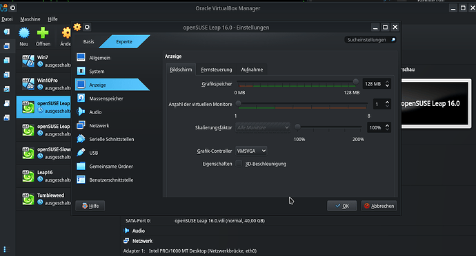This screenshot has width=476, height=256.
Task: Switch to the Basis settings mode
Action: tap(88, 41)
